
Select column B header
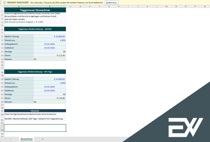50,7
